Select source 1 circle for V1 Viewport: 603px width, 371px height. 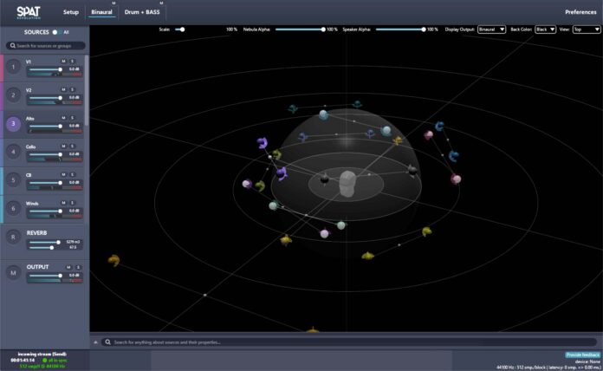tap(14, 67)
